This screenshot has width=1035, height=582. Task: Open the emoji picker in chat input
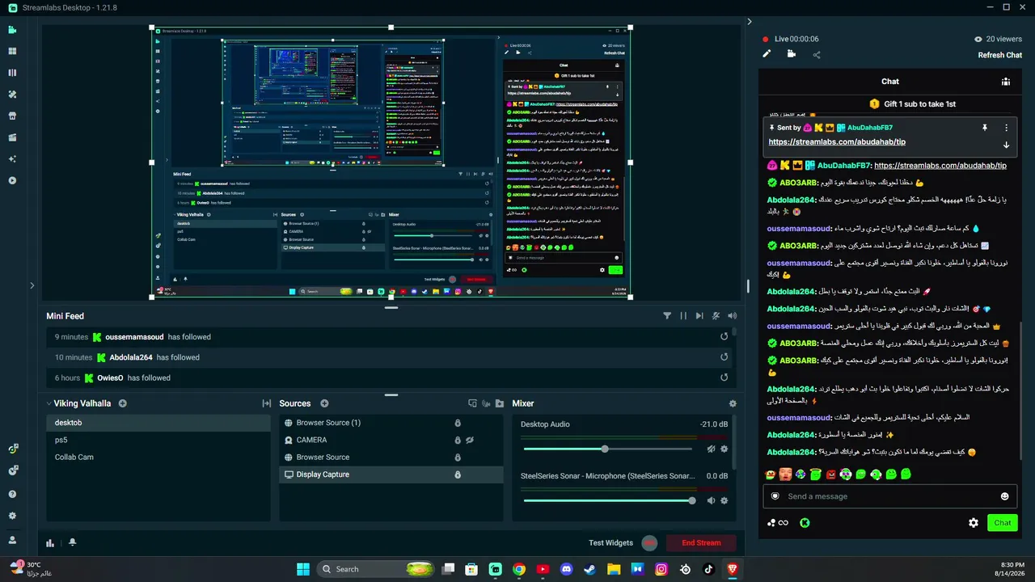click(1005, 496)
